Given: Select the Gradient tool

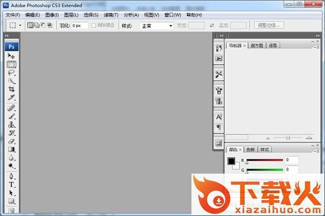Looking at the screenshot, I should (11, 149).
